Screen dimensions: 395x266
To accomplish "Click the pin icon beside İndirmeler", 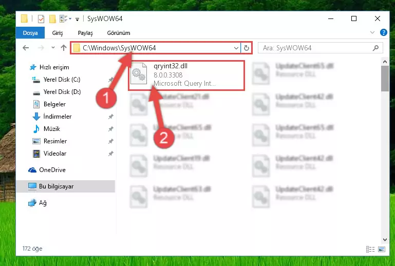I will (110, 117).
